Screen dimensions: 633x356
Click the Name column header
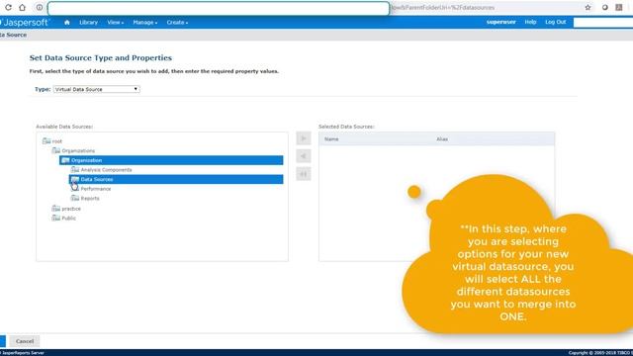pyautogui.click(x=331, y=138)
